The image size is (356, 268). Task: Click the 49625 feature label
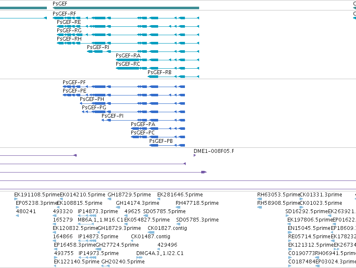point(132,211)
